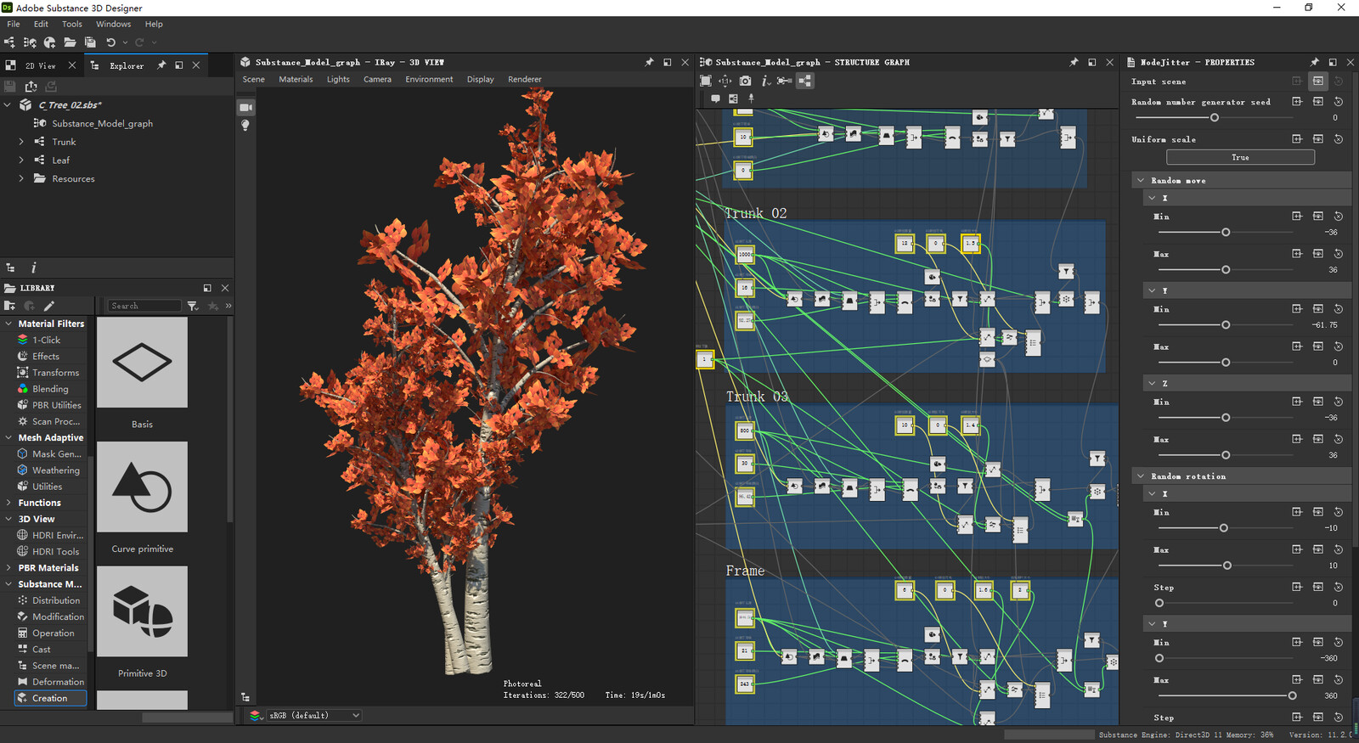Open the sRGB (default) color space dropdown
The width and height of the screenshot is (1359, 743).
coord(315,715)
